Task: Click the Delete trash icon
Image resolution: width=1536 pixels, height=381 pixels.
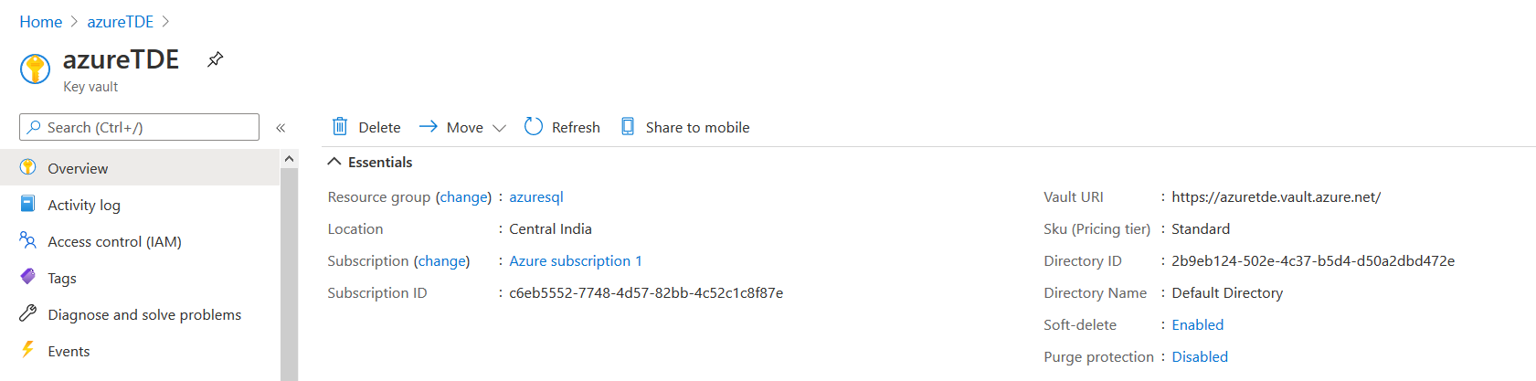Action: (x=340, y=127)
